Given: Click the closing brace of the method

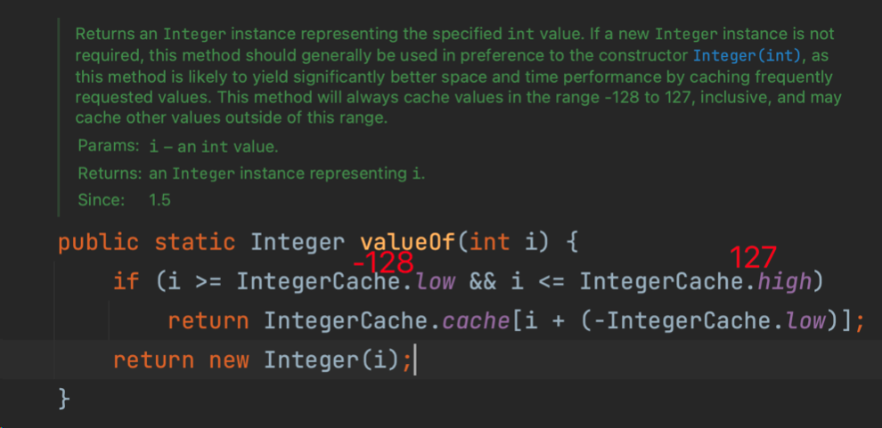Looking at the screenshot, I should pyautogui.click(x=64, y=398).
